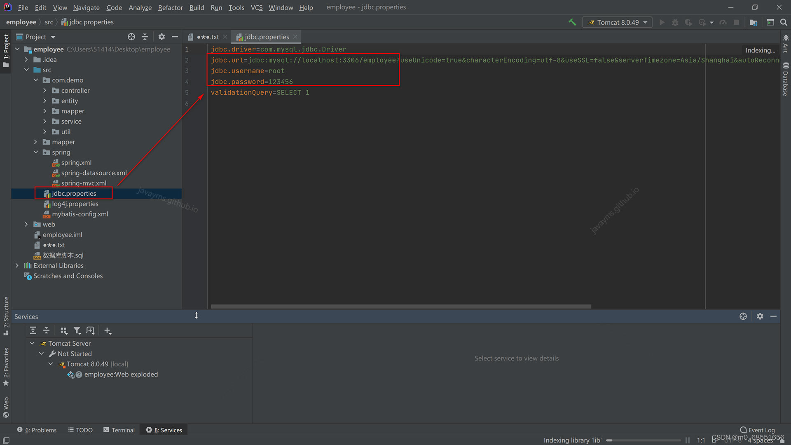Viewport: 791px width, 445px height.
Task: Expand the controller package
Action: pos(45,90)
